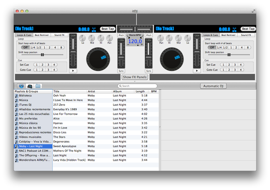
Task: Click left deck BPM icon
Action: pos(94,30)
